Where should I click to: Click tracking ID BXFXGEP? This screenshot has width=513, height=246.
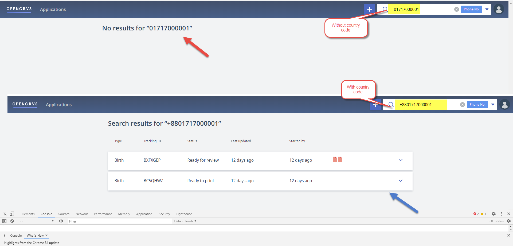tap(152, 160)
